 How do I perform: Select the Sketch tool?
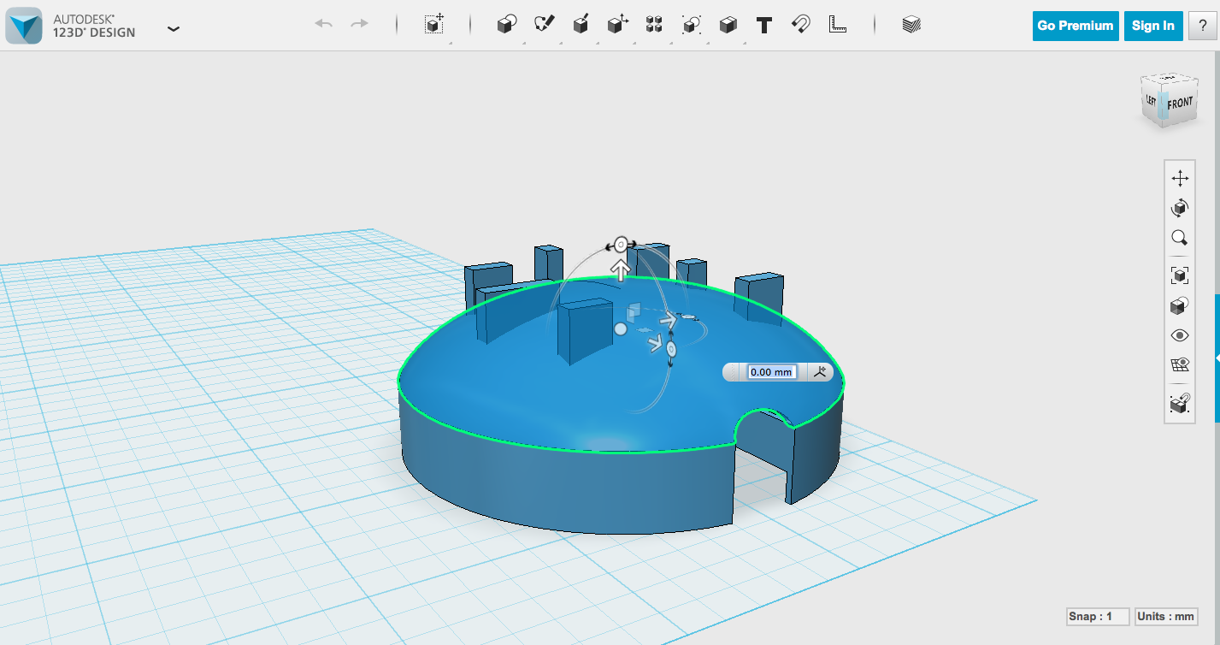(x=545, y=24)
